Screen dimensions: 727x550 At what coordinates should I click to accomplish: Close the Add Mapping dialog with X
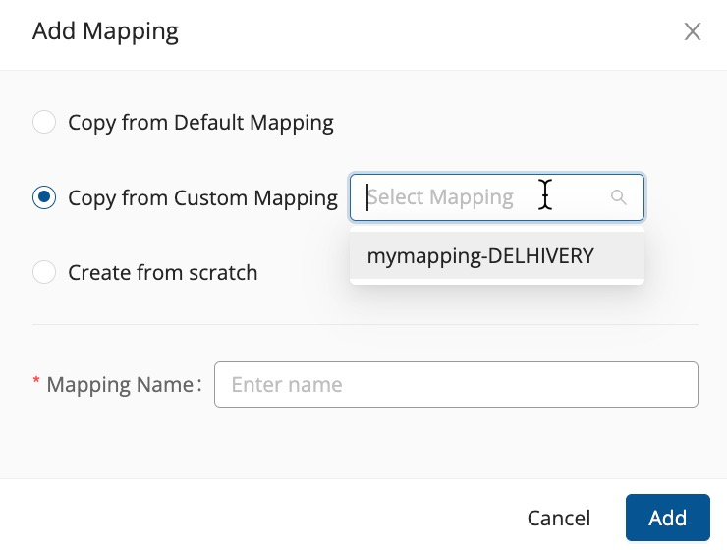(693, 31)
